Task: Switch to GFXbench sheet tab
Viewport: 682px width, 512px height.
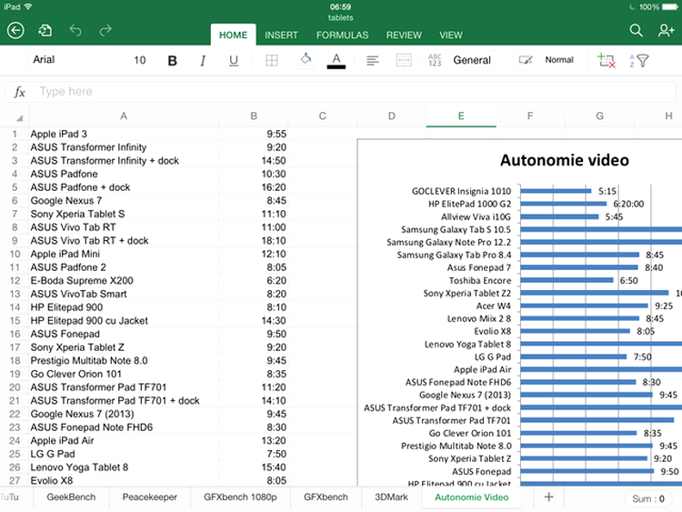Action: click(x=326, y=497)
